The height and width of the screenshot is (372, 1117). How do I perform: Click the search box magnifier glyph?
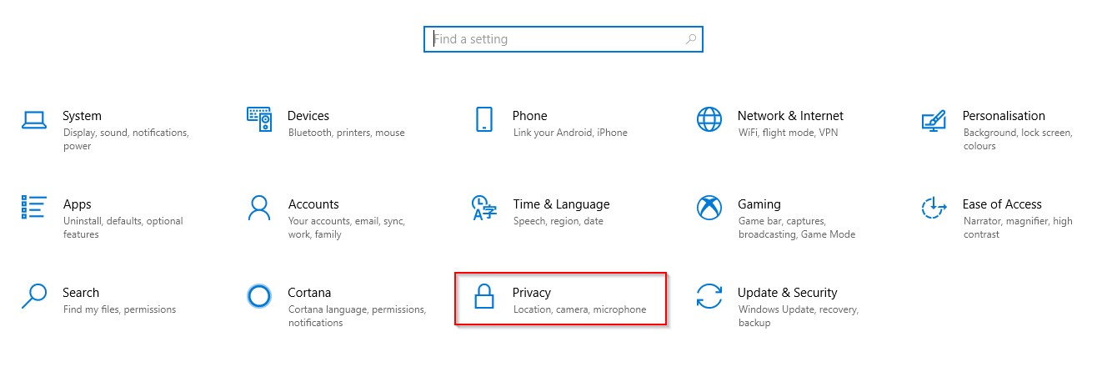690,39
